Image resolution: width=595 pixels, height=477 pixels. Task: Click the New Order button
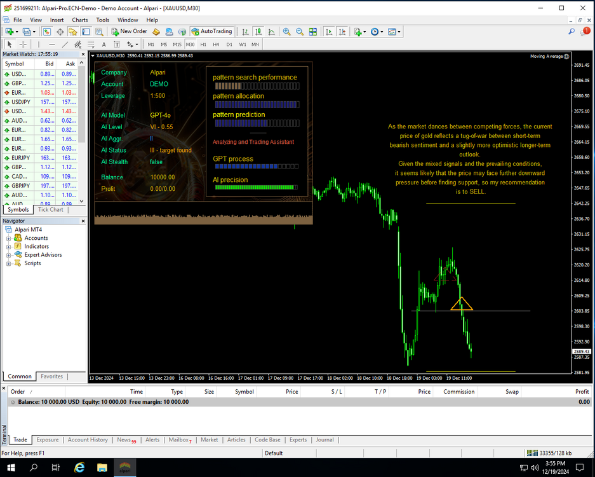tap(129, 32)
